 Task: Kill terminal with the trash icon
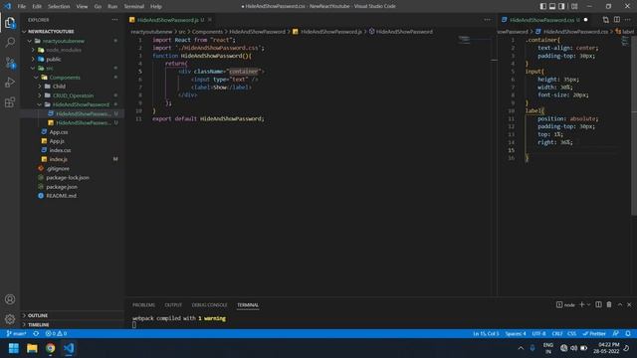(609, 304)
